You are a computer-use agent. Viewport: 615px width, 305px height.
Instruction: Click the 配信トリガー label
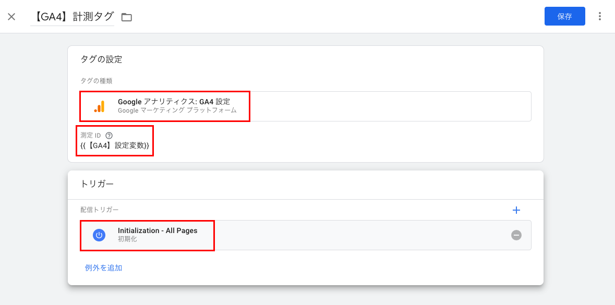click(99, 210)
